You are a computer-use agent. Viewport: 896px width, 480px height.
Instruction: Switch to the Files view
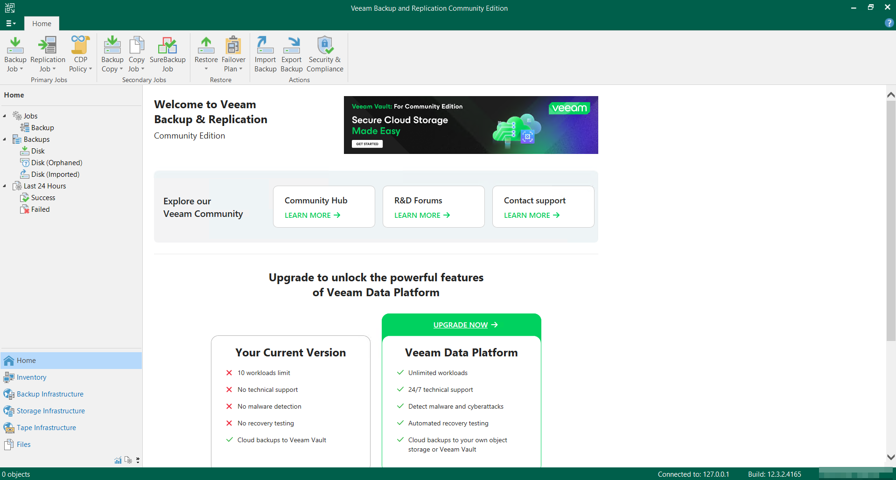[x=71, y=445]
